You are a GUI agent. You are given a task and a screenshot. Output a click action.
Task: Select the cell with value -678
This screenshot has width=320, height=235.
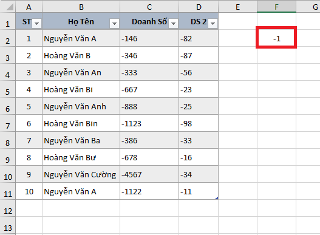pos(149,157)
